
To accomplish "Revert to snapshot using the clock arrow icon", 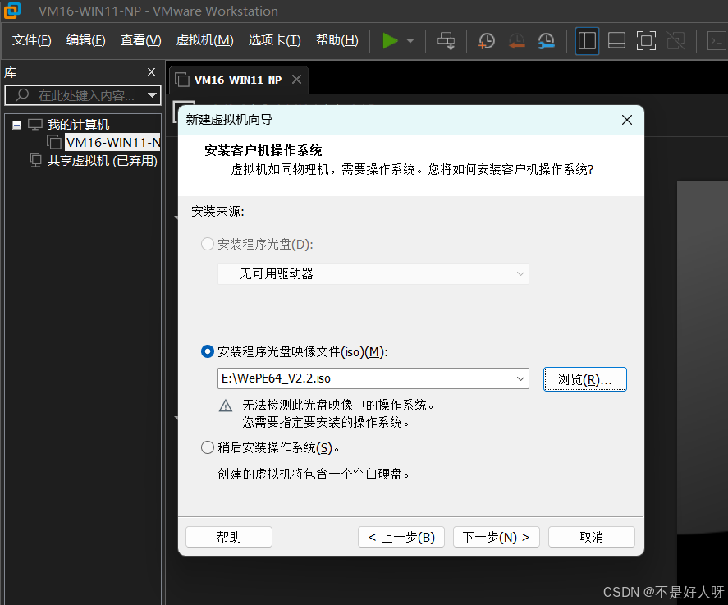I will click(x=516, y=41).
